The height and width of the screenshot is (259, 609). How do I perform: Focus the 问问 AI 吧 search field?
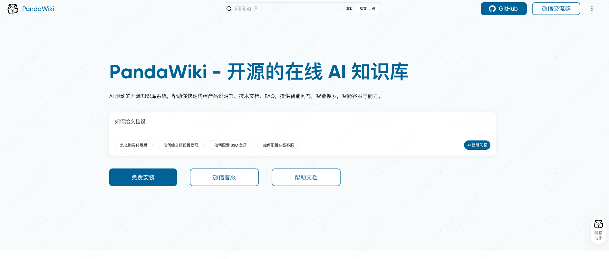tap(287, 9)
